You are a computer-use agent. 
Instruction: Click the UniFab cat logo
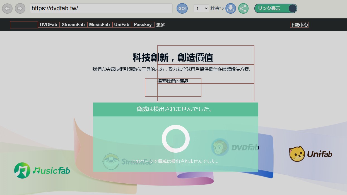[310, 154]
